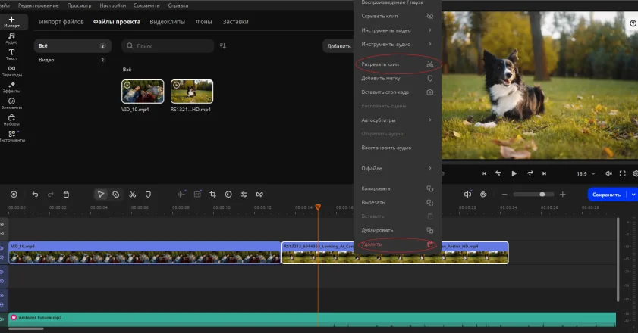The image size is (638, 333).
Task: Open the Переходы (Transitions) sidebar panel
Action: [11, 70]
